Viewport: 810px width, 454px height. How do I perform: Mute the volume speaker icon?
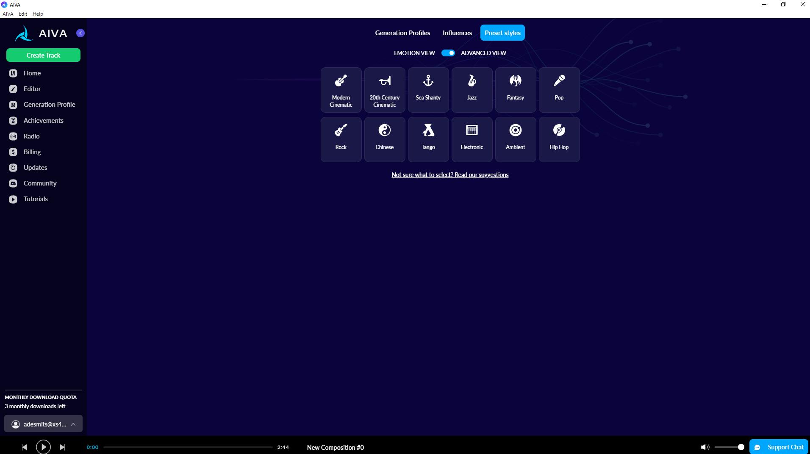coord(705,447)
